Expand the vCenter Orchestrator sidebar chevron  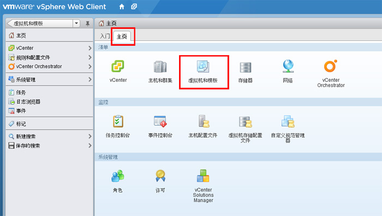click(90, 67)
